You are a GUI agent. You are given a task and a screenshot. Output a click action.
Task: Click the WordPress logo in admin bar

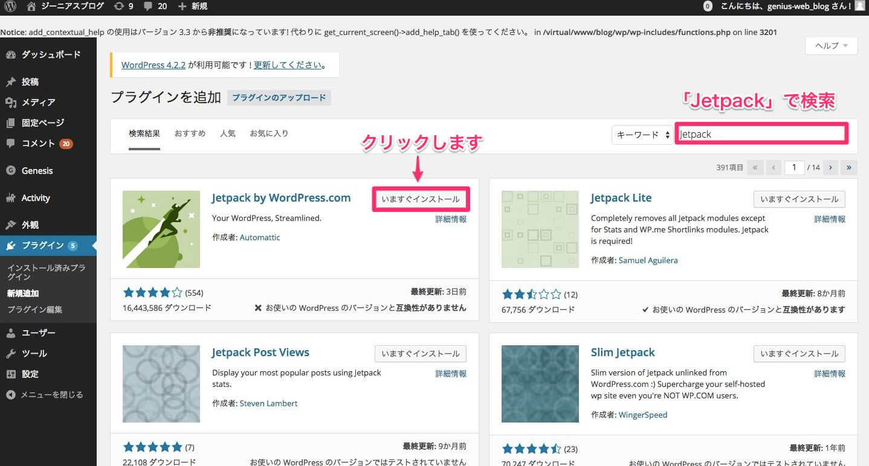point(10,7)
